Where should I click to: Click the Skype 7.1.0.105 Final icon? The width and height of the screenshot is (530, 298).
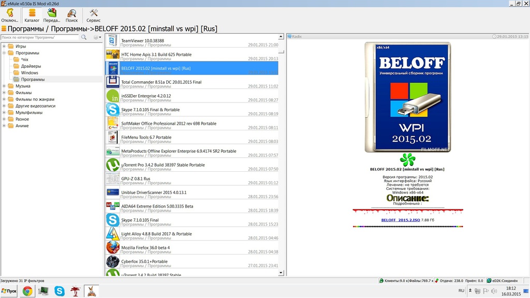(112, 220)
